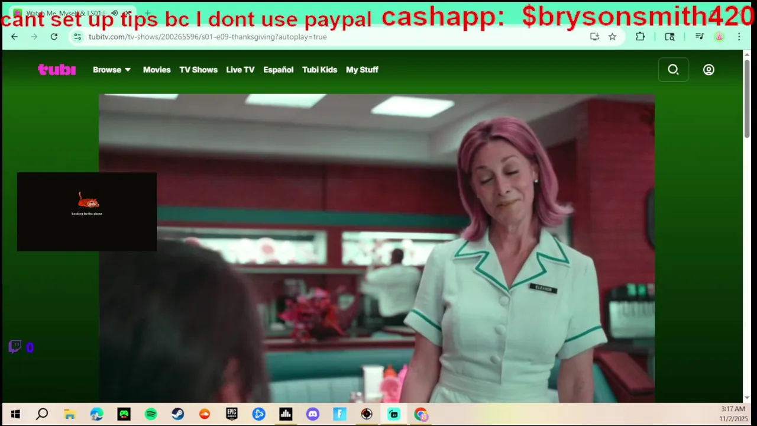
Task: Click the page's vertical scrollbar thumb
Action: (747, 98)
